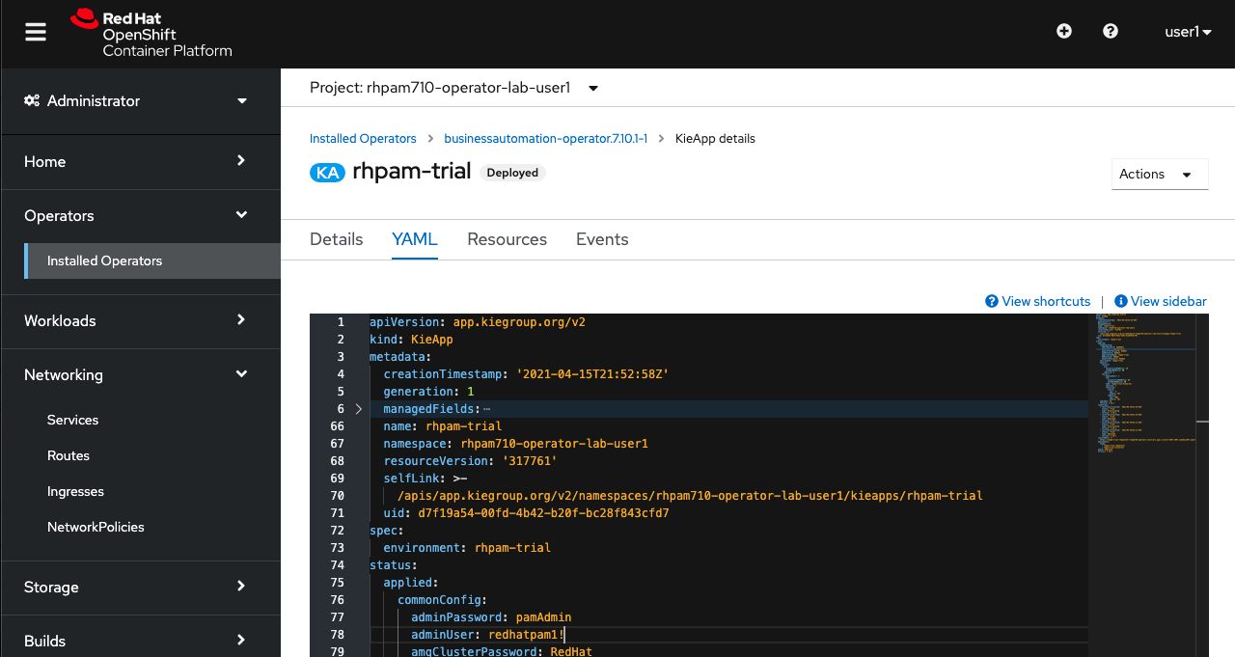Click the Deployed status label
Viewport: 1235px width, 657px height.
coord(512,173)
